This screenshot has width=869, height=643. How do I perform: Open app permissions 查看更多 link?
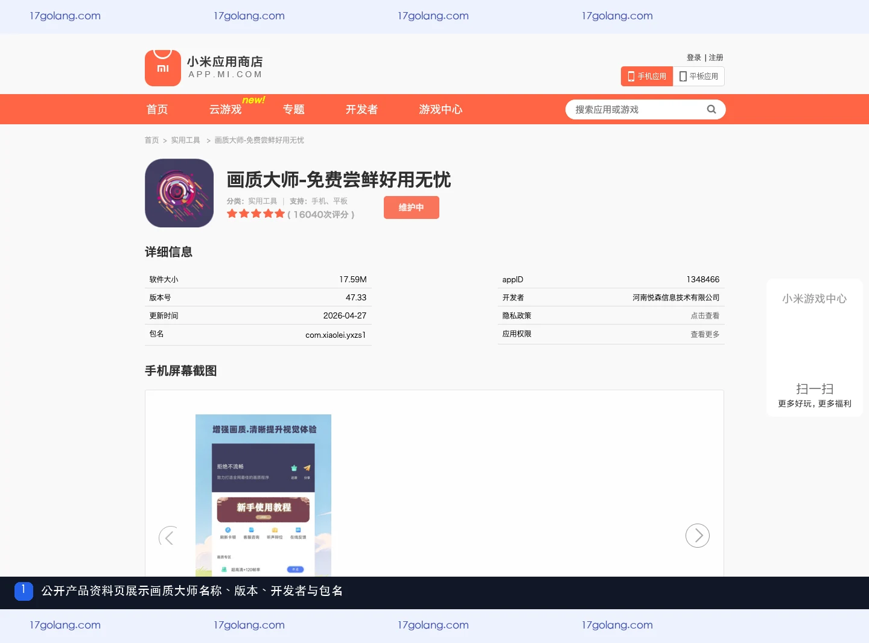[x=705, y=334]
